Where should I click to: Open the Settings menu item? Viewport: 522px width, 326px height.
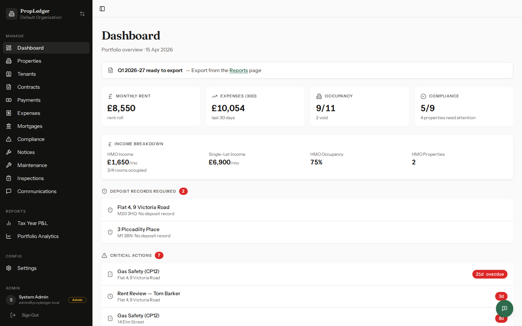point(26,268)
